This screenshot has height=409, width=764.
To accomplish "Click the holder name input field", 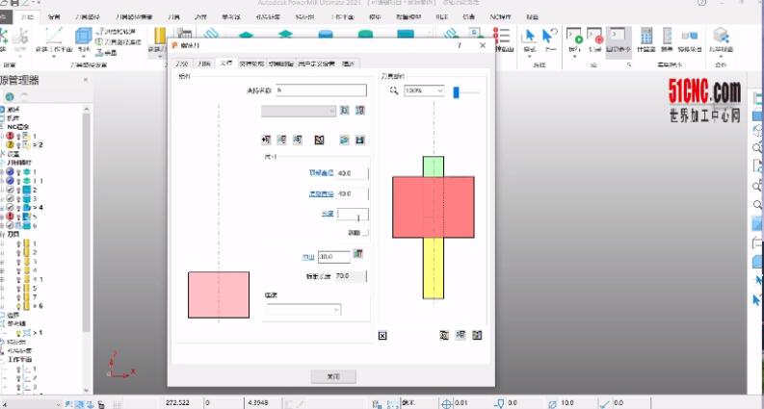I will [x=320, y=90].
